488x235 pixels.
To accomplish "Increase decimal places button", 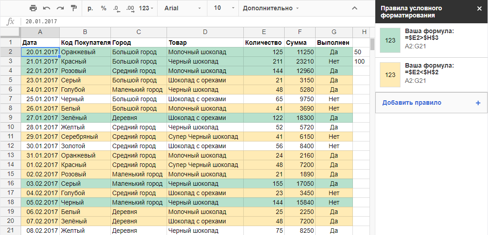I will [130, 9].
